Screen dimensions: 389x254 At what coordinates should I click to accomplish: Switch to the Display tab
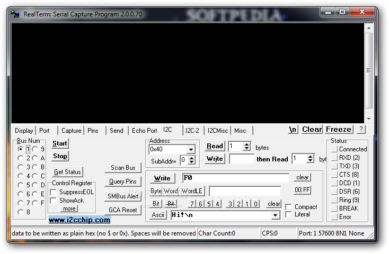pyautogui.click(x=24, y=131)
